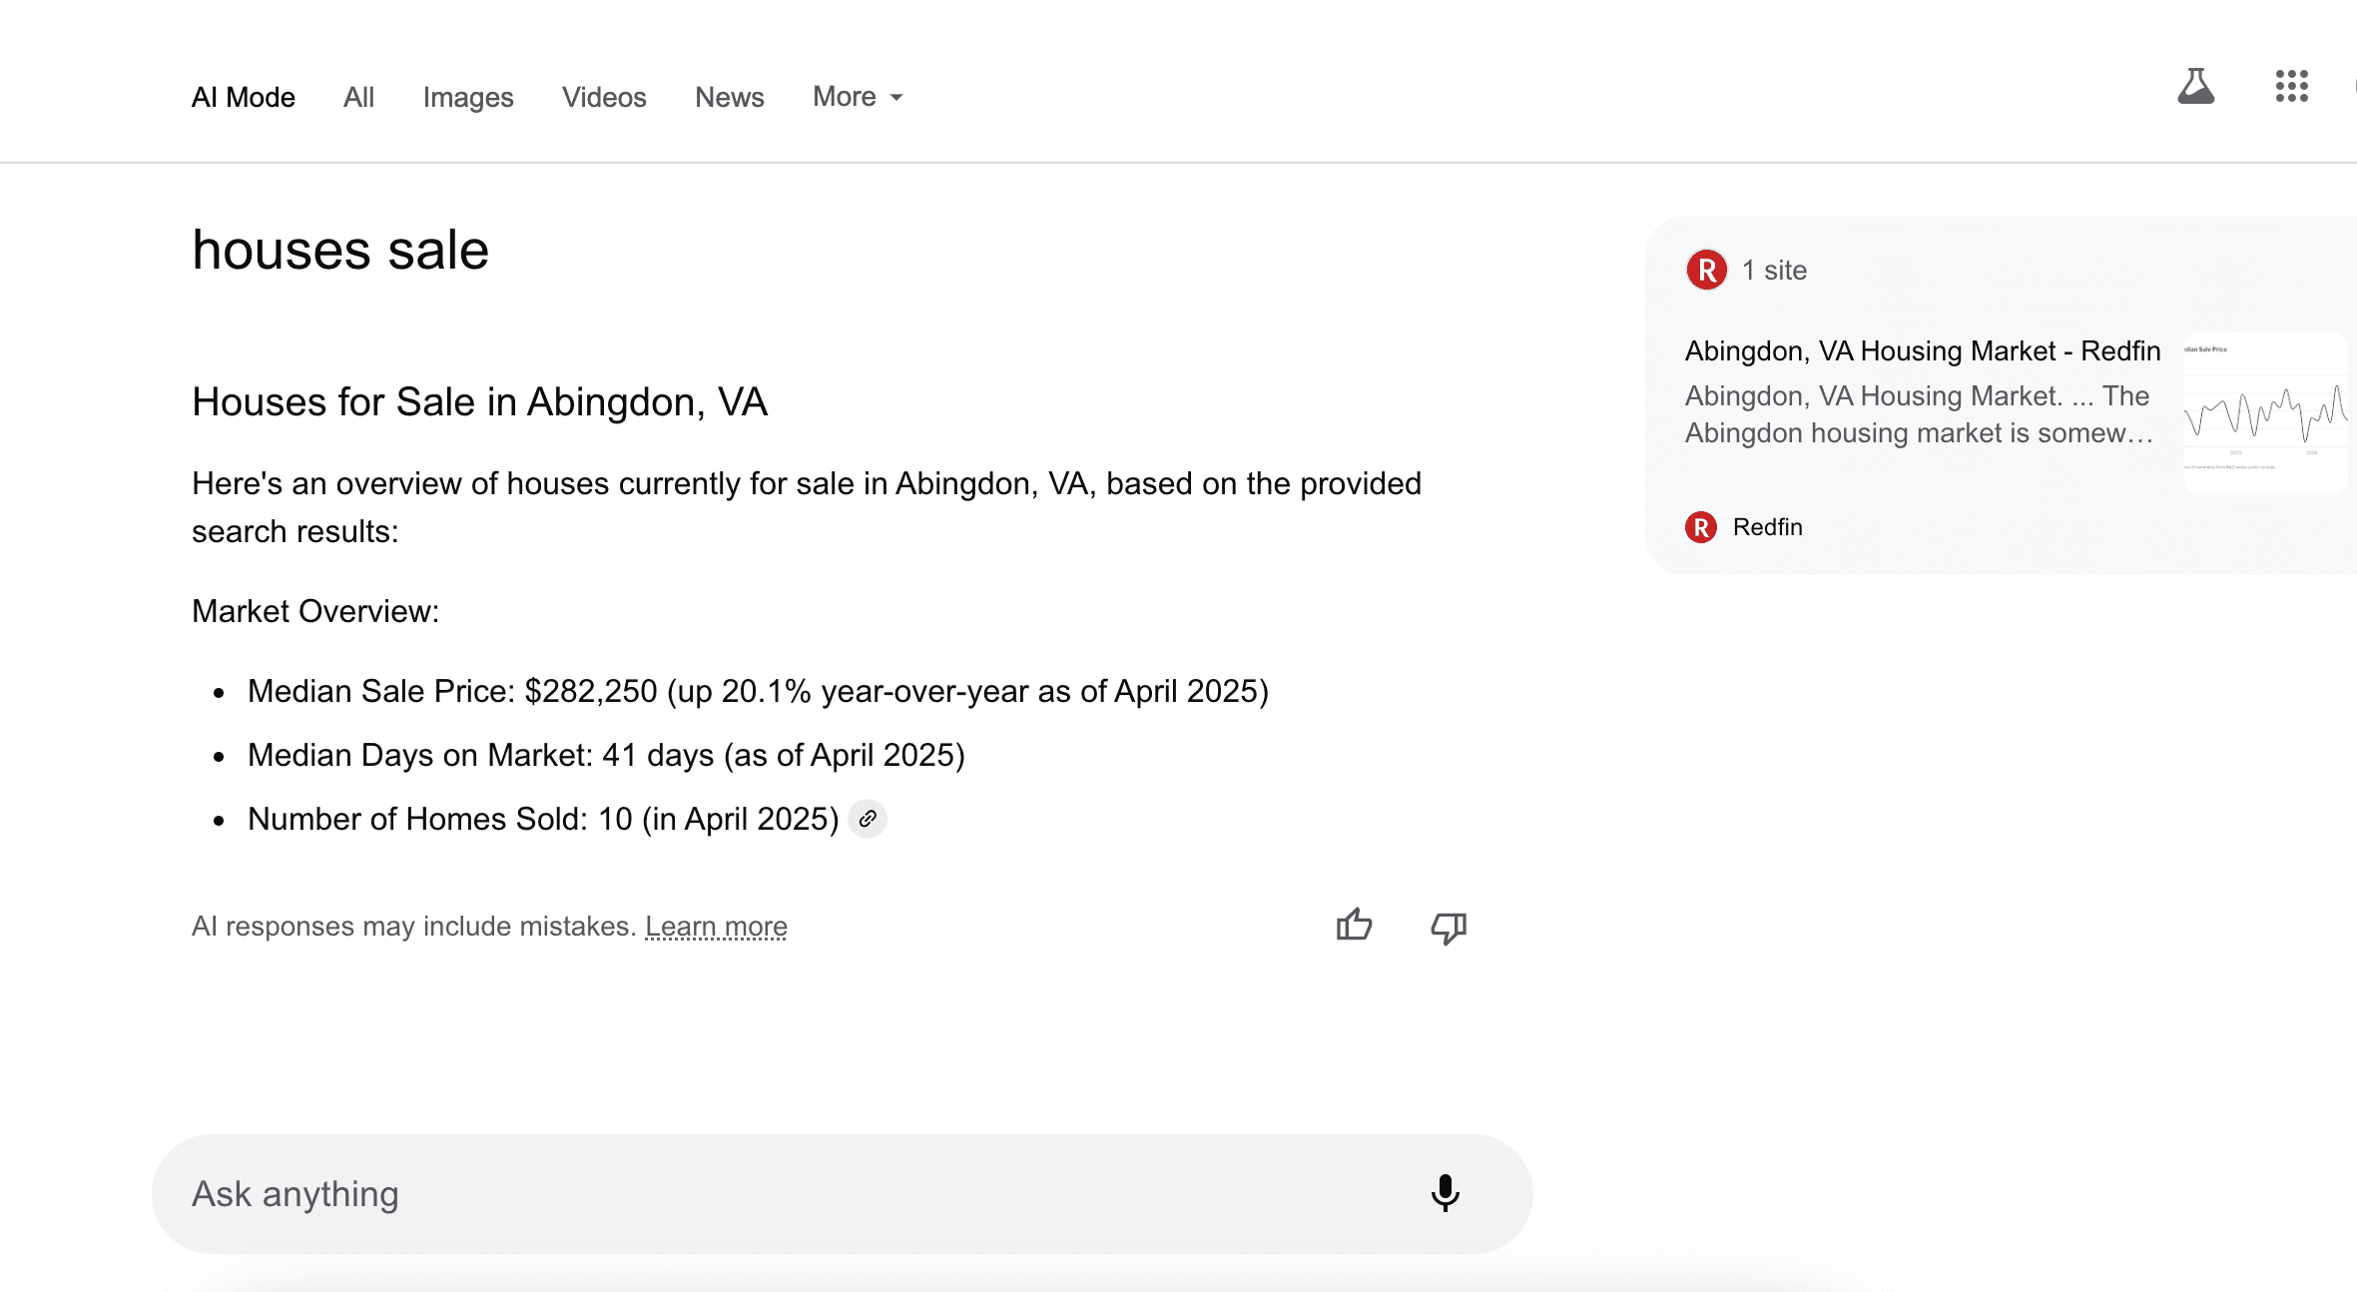The width and height of the screenshot is (2357, 1292).
Task: Give the AI response a thumbs up
Action: click(1354, 927)
